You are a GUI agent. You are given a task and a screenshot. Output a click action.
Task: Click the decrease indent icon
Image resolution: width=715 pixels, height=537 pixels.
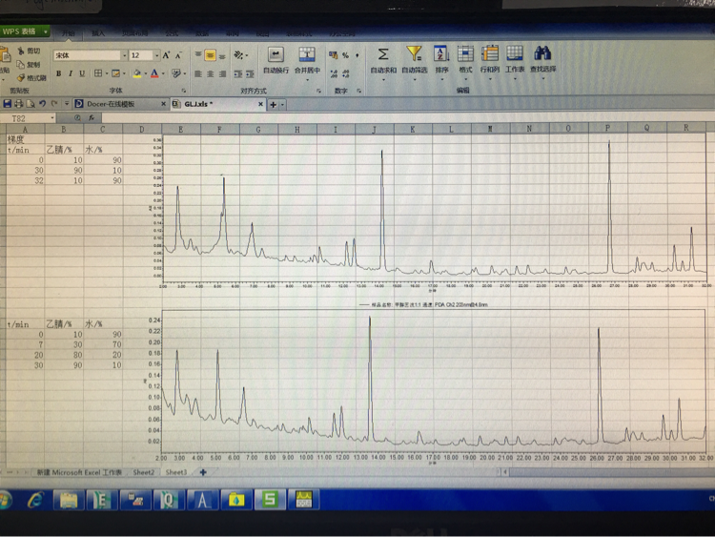coord(238,73)
